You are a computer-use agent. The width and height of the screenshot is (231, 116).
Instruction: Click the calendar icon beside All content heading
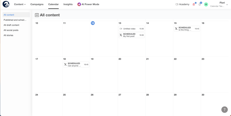tap(37, 15)
